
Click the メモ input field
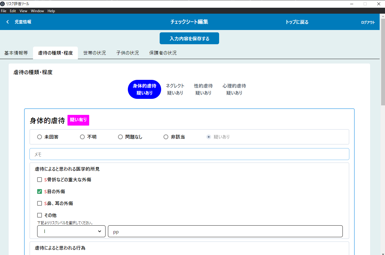[189, 154]
